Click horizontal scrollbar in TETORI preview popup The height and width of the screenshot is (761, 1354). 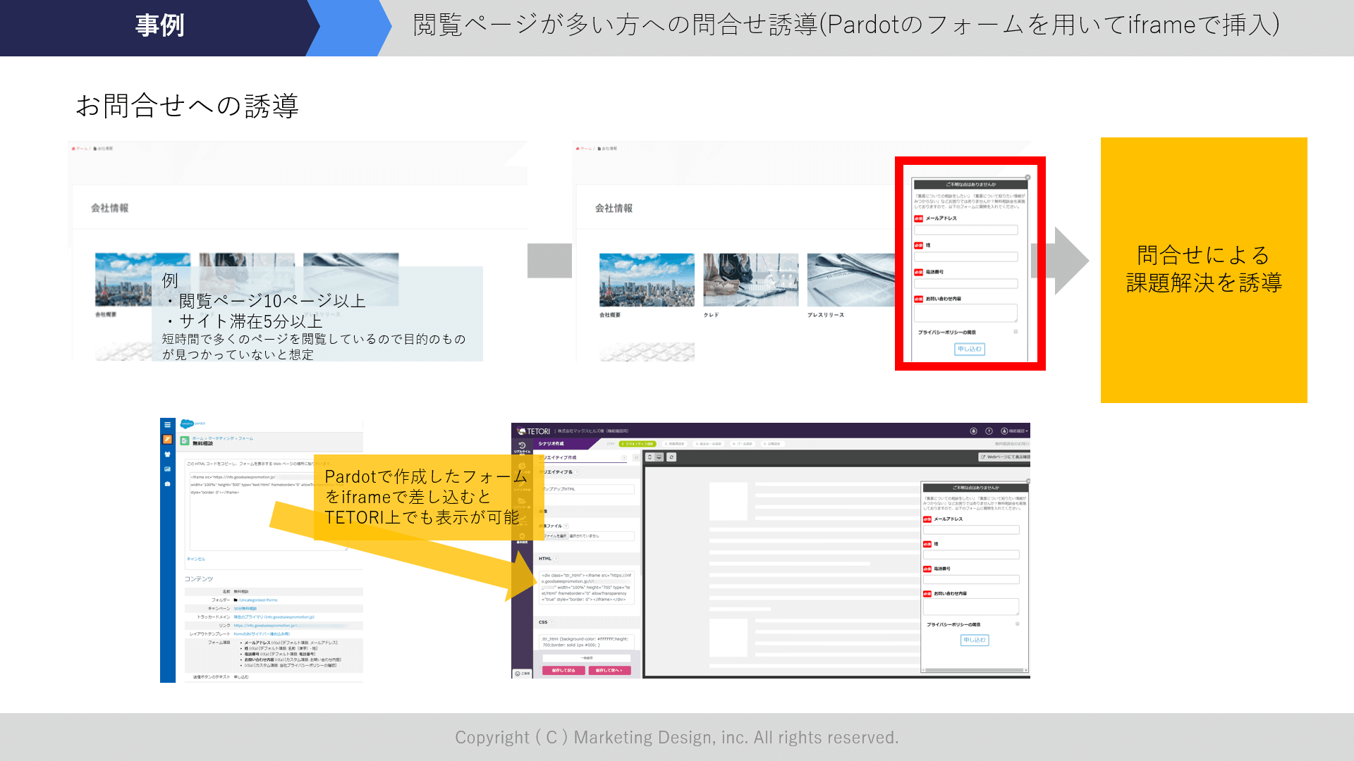pyautogui.click(x=973, y=670)
